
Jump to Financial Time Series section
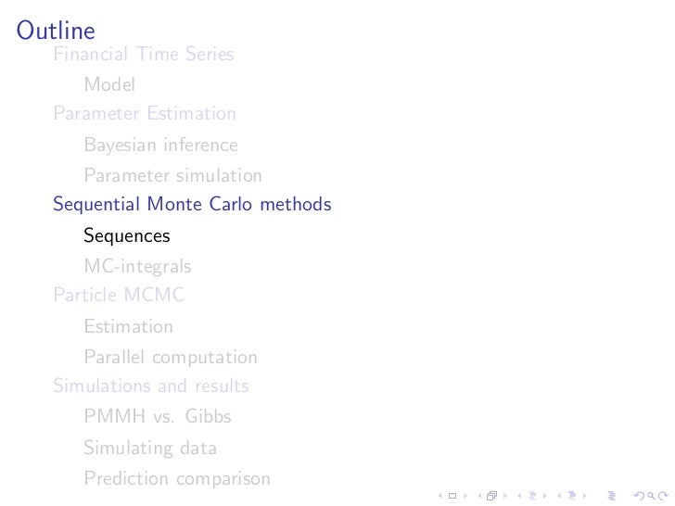(144, 54)
